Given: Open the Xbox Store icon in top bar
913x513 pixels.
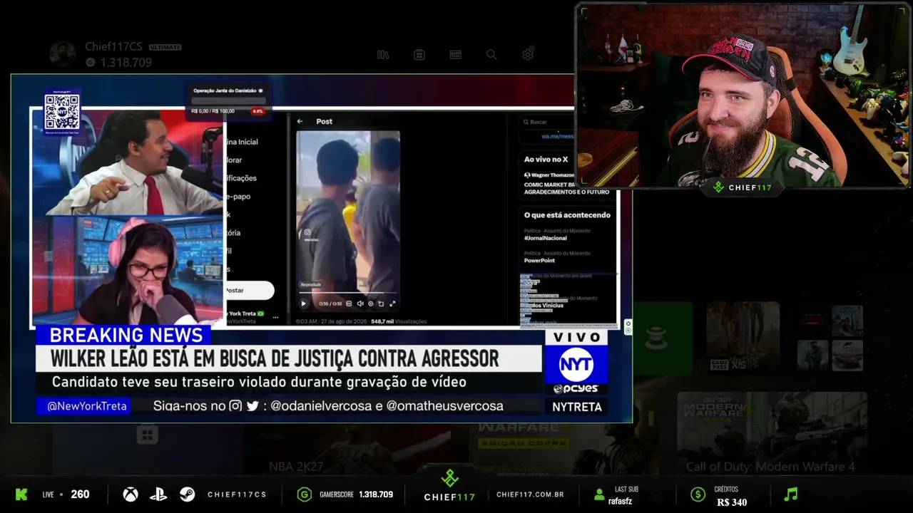Looking at the screenshot, I should pos(419,55).
